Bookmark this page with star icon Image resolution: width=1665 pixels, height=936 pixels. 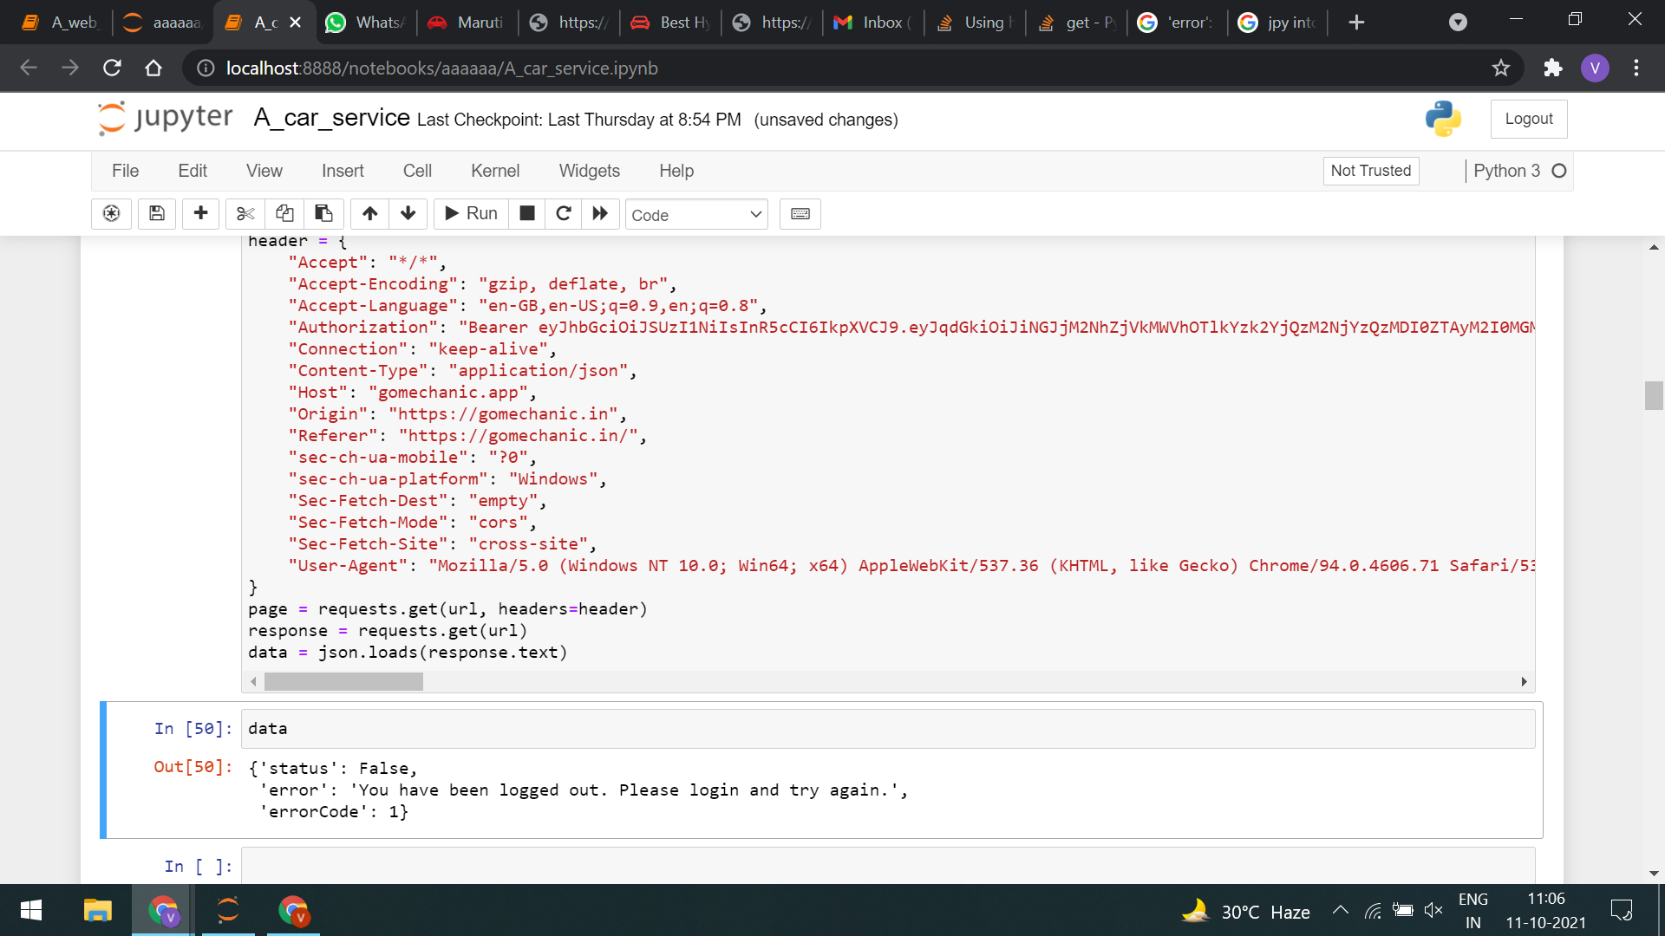1501,68
